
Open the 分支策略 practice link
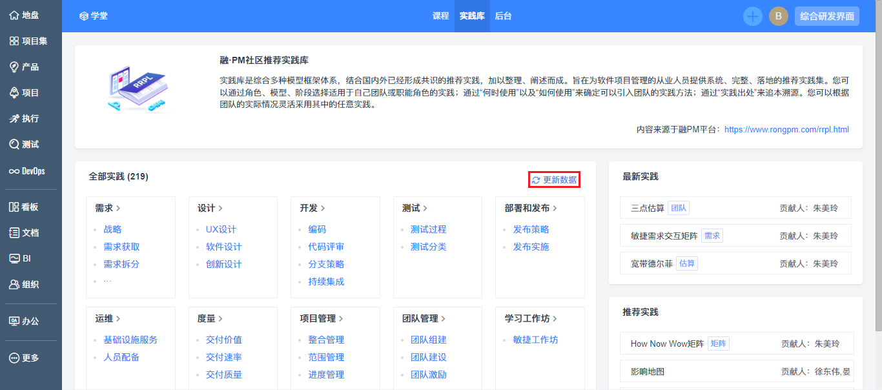(x=326, y=264)
